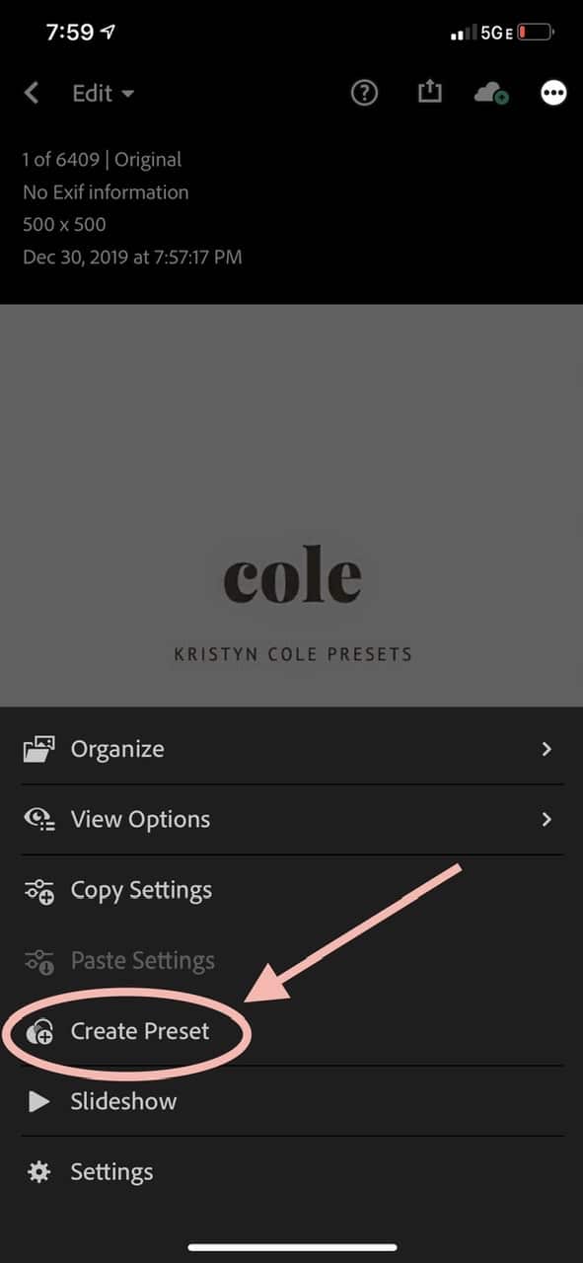Tap the Create Preset circles icon
Screen dimensions: 583x1263
tap(39, 1031)
